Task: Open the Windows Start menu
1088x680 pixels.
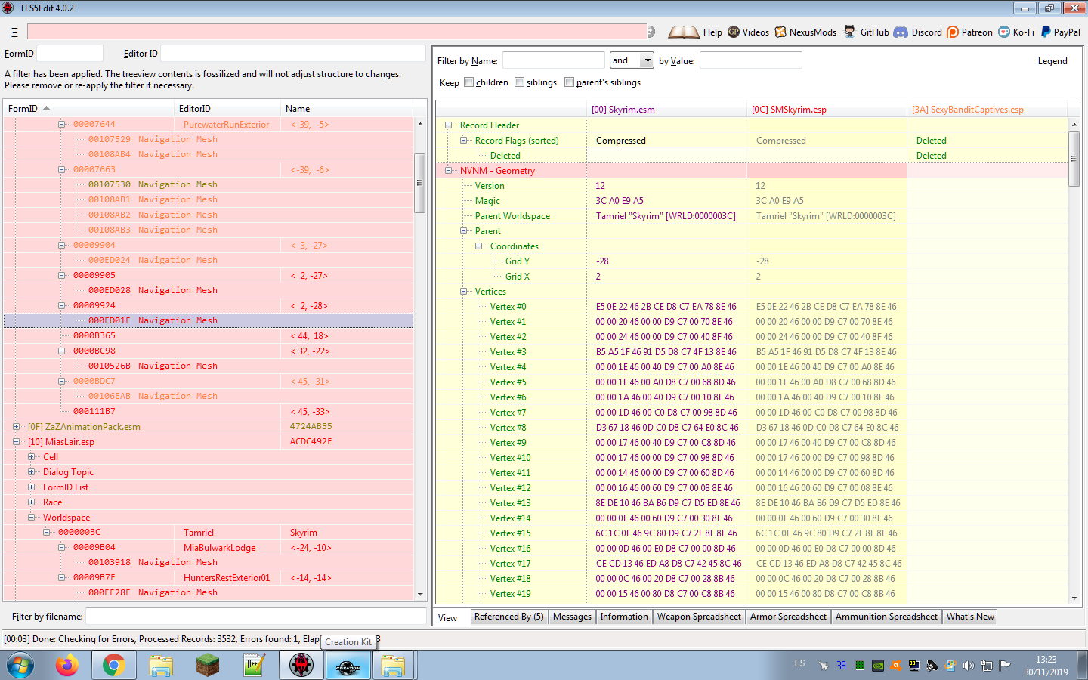Action: click(20, 666)
